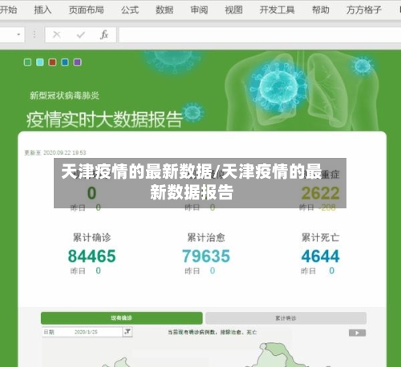Open the Insert Function fx icon
The image size is (401, 367).
click(x=104, y=34)
